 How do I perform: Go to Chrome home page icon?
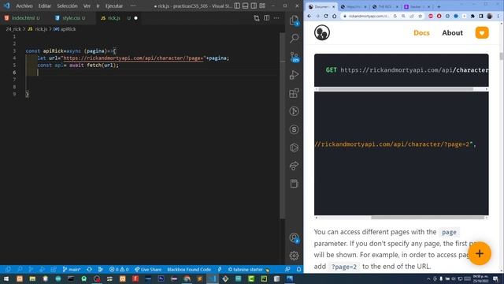pyautogui.click(x=334, y=16)
